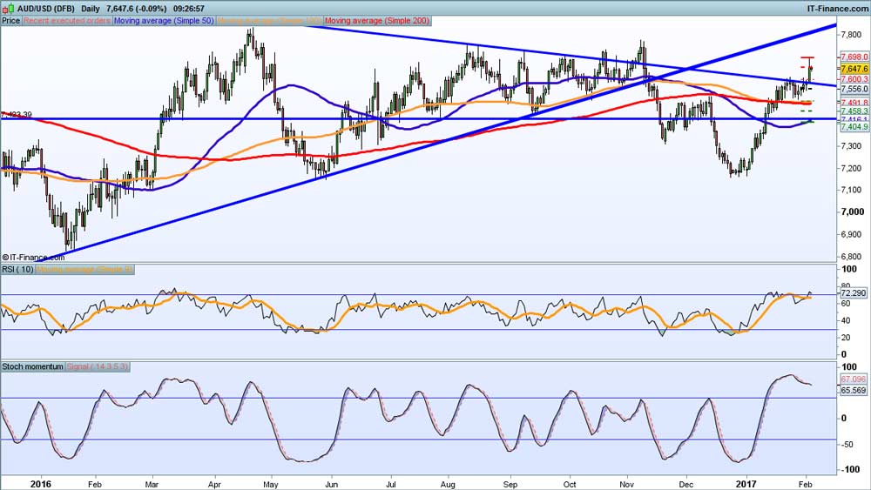Viewport: 871px width, 490px height.
Task: Select Moving average (Simple 200) legend tab
Action: pos(377,21)
